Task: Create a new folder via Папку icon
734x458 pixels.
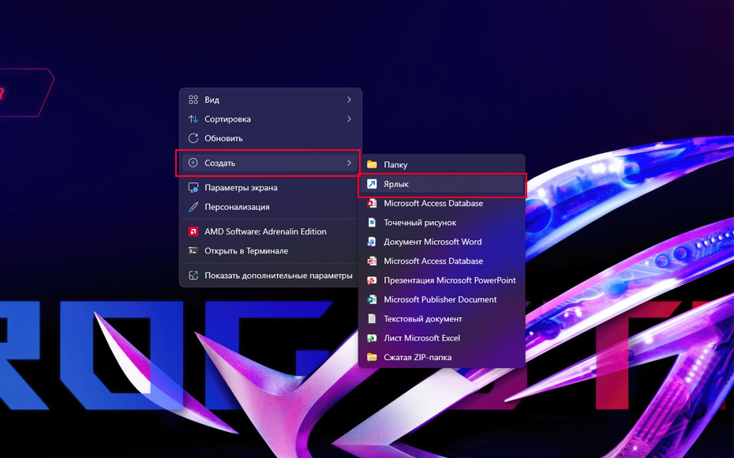Action: click(x=373, y=164)
